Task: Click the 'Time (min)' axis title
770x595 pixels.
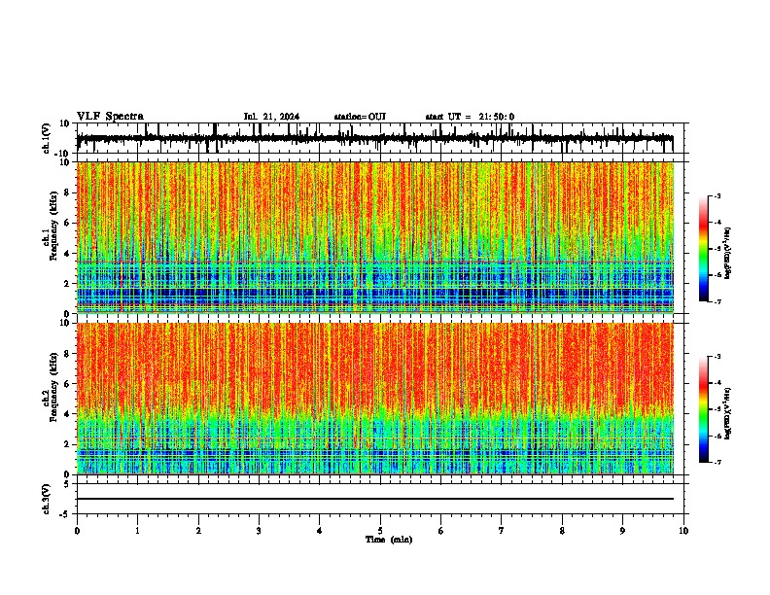Action: [x=389, y=540]
